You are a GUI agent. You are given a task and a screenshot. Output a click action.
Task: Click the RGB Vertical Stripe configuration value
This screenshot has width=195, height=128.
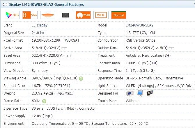[140, 40]
